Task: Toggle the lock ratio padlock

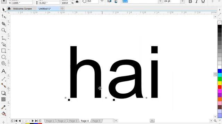Action: 77,1
